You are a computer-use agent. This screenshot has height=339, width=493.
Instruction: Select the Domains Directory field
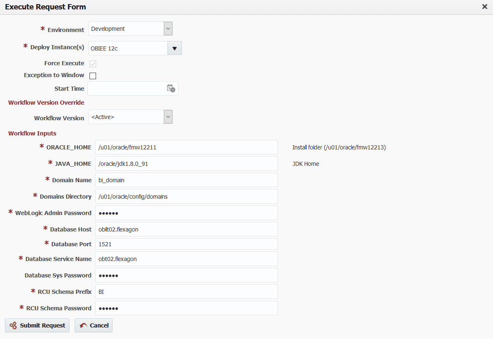pos(186,197)
